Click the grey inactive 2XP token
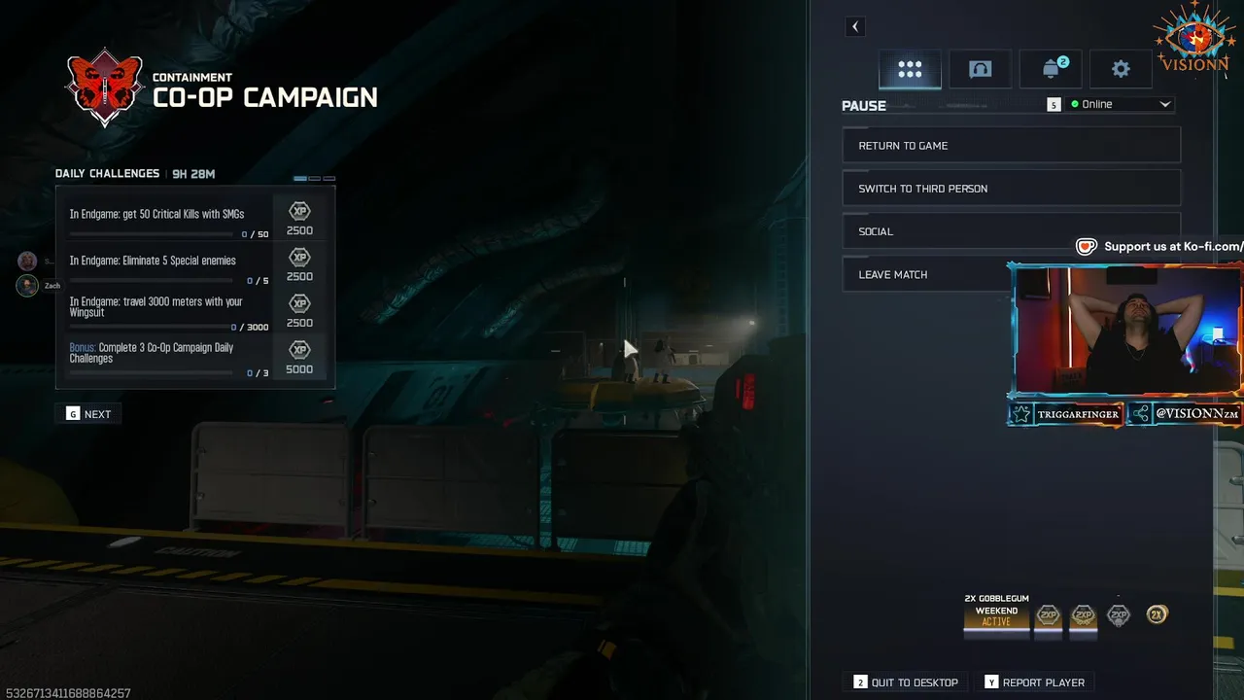Viewport: 1244px width, 700px height. (1119, 614)
